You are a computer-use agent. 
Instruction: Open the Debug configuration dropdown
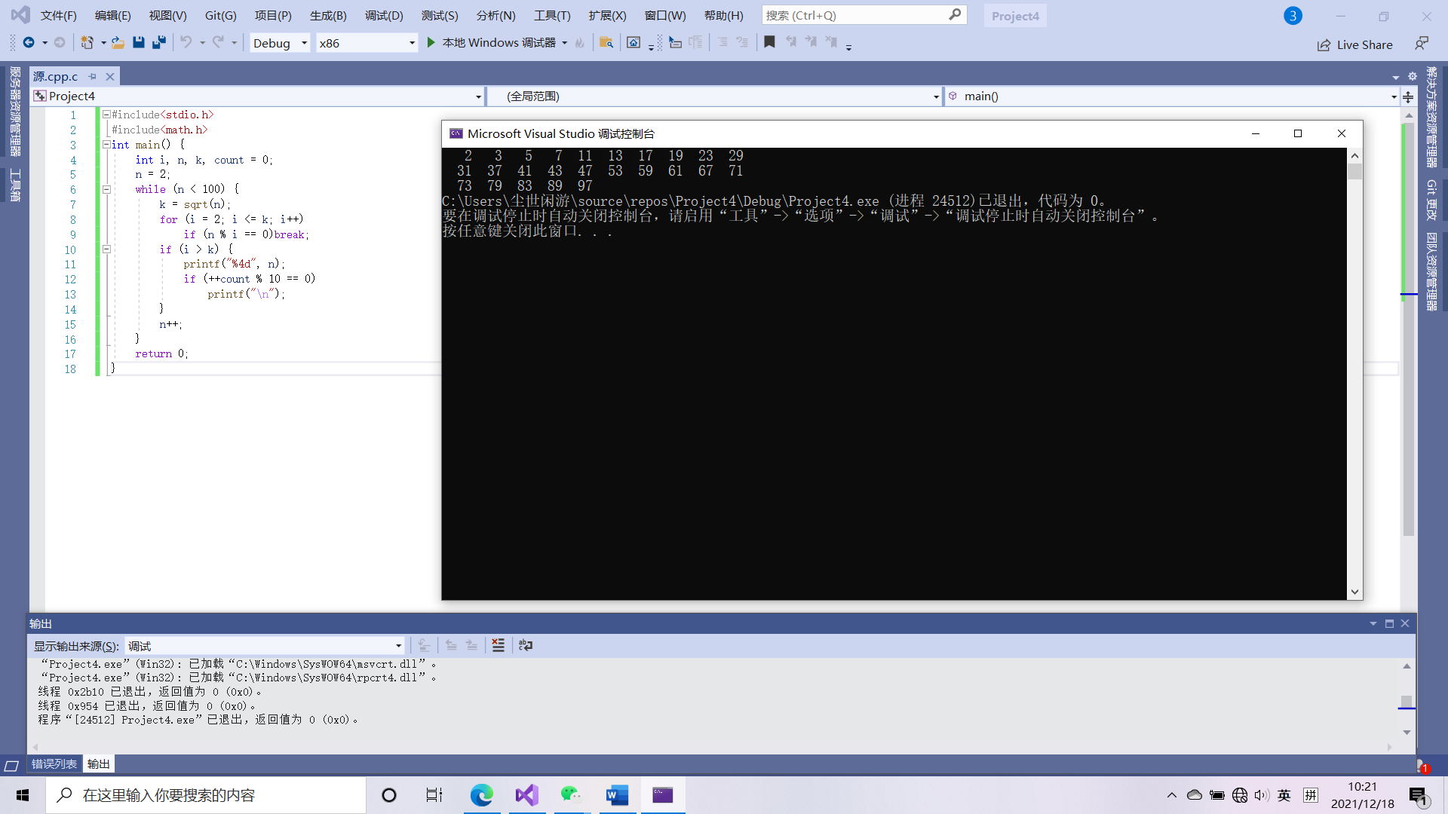[x=304, y=43]
